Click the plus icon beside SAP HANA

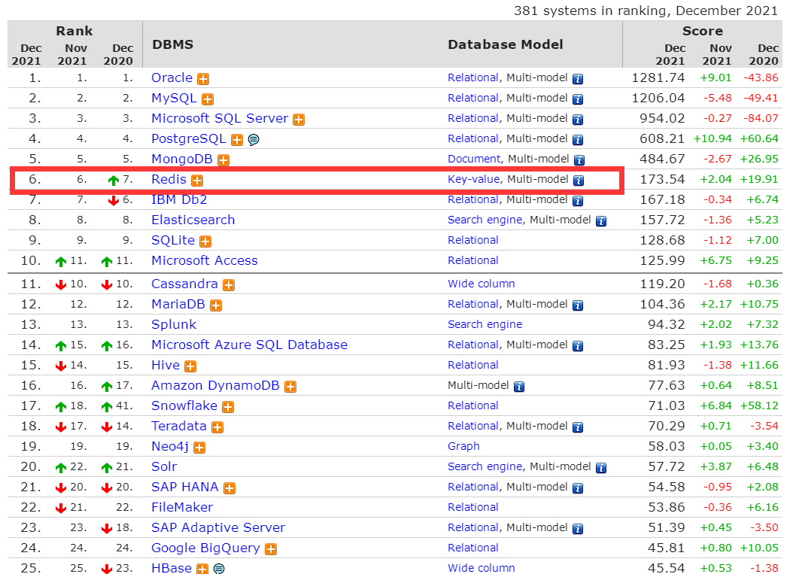coord(229,488)
